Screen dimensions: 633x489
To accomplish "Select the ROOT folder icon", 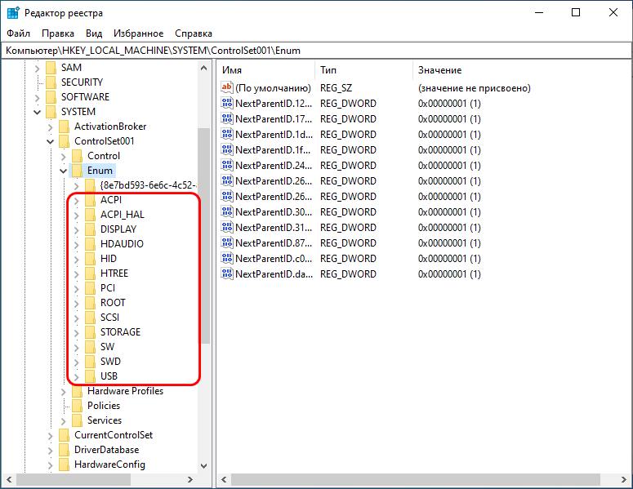I will click(x=91, y=303).
